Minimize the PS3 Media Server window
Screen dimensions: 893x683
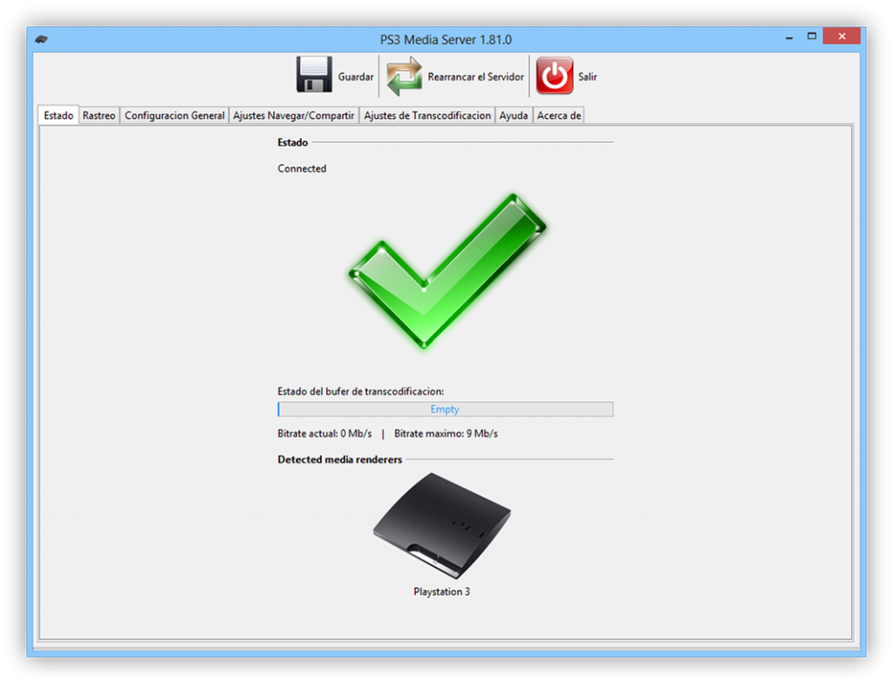(789, 38)
